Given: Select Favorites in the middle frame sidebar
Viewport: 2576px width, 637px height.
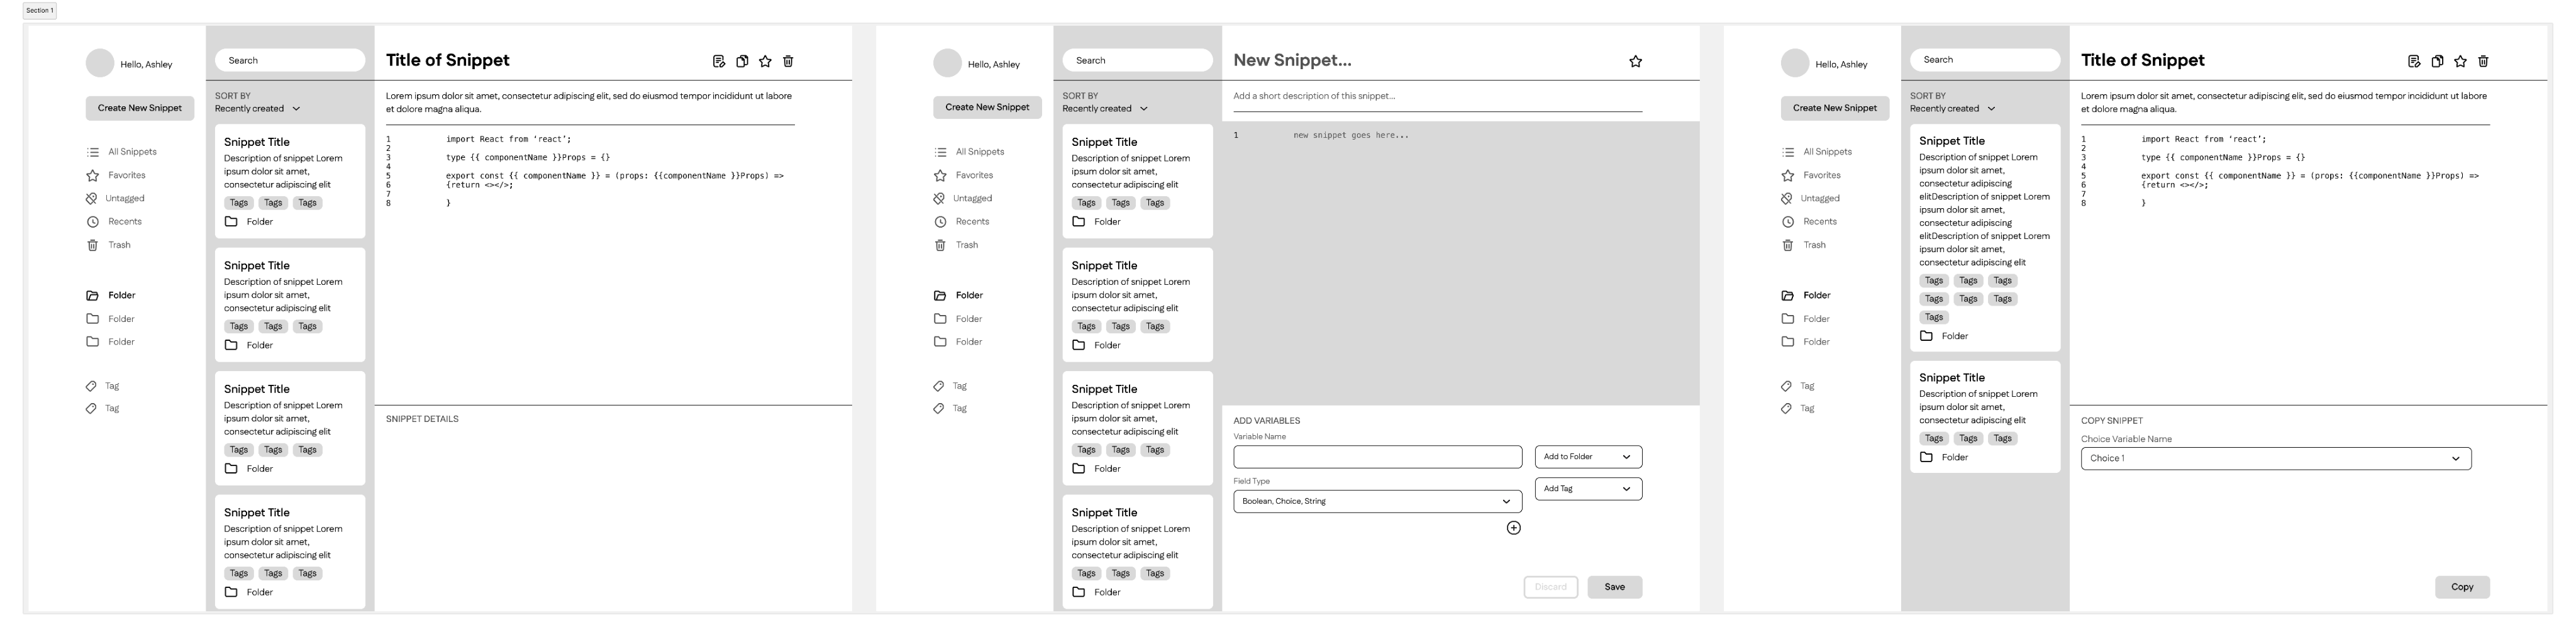Looking at the screenshot, I should point(973,175).
